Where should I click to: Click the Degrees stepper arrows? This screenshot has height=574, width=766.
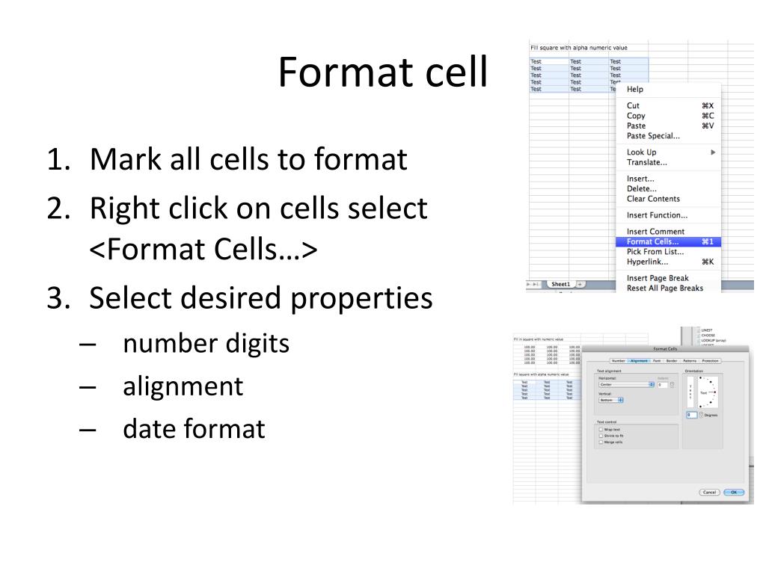pos(701,415)
